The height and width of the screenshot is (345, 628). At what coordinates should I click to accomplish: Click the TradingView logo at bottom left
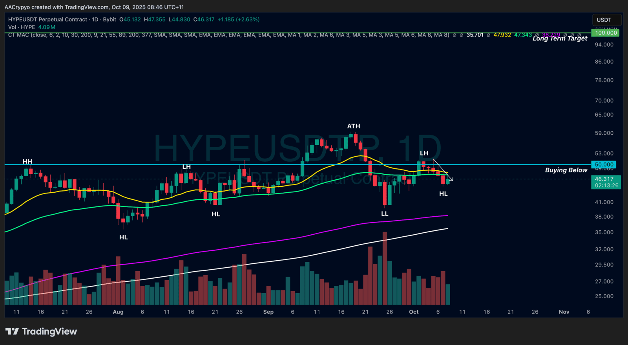coord(41,332)
